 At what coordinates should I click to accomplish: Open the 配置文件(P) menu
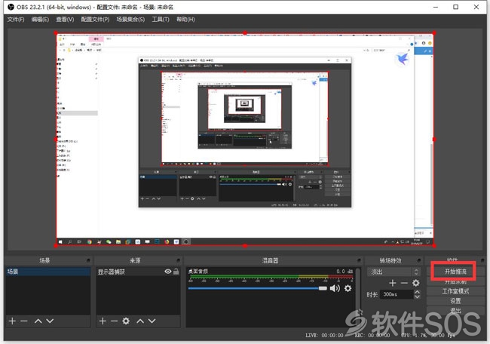point(95,20)
